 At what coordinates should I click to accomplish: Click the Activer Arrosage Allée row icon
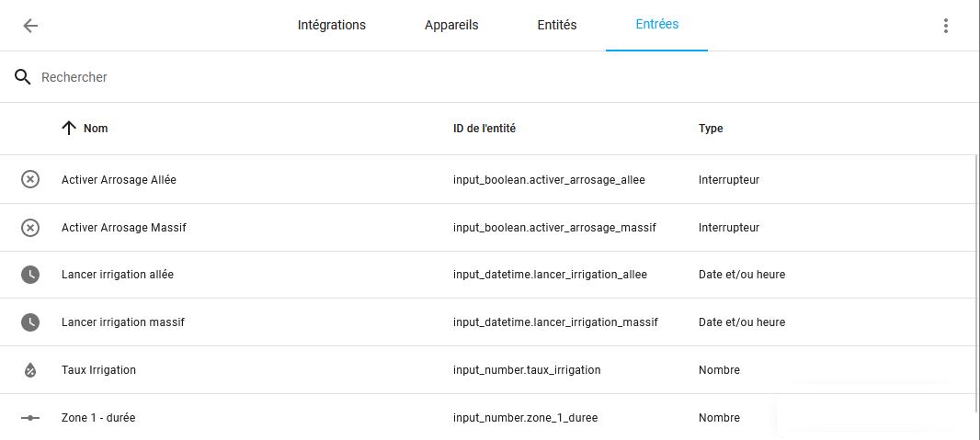point(30,180)
